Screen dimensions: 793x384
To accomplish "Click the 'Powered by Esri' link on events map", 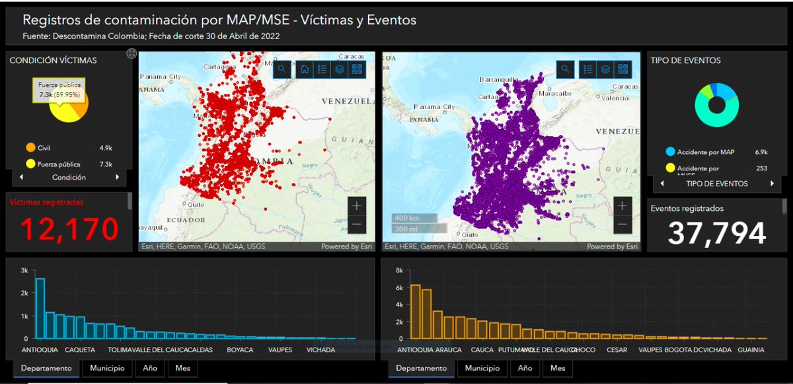I will coord(611,247).
